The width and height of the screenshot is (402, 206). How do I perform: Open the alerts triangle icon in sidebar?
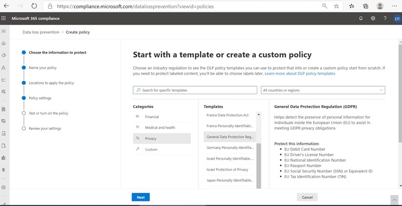tap(4, 67)
